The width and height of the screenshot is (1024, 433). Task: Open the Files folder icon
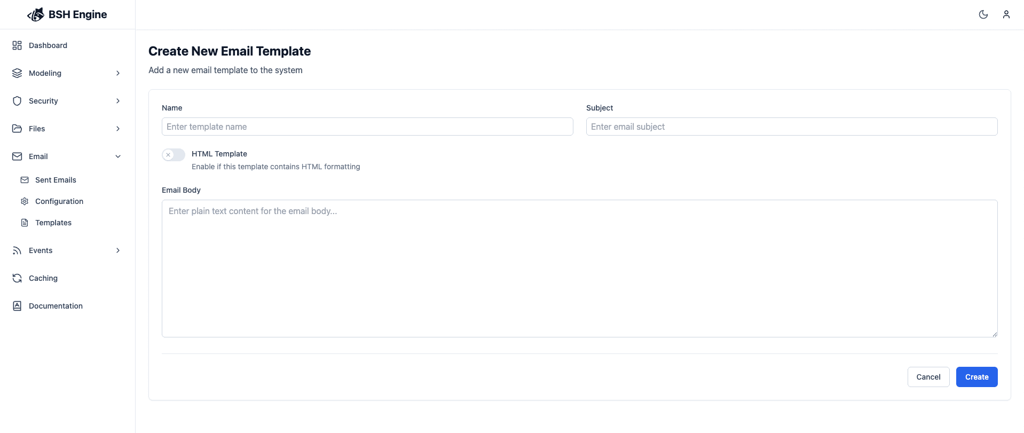[17, 129]
